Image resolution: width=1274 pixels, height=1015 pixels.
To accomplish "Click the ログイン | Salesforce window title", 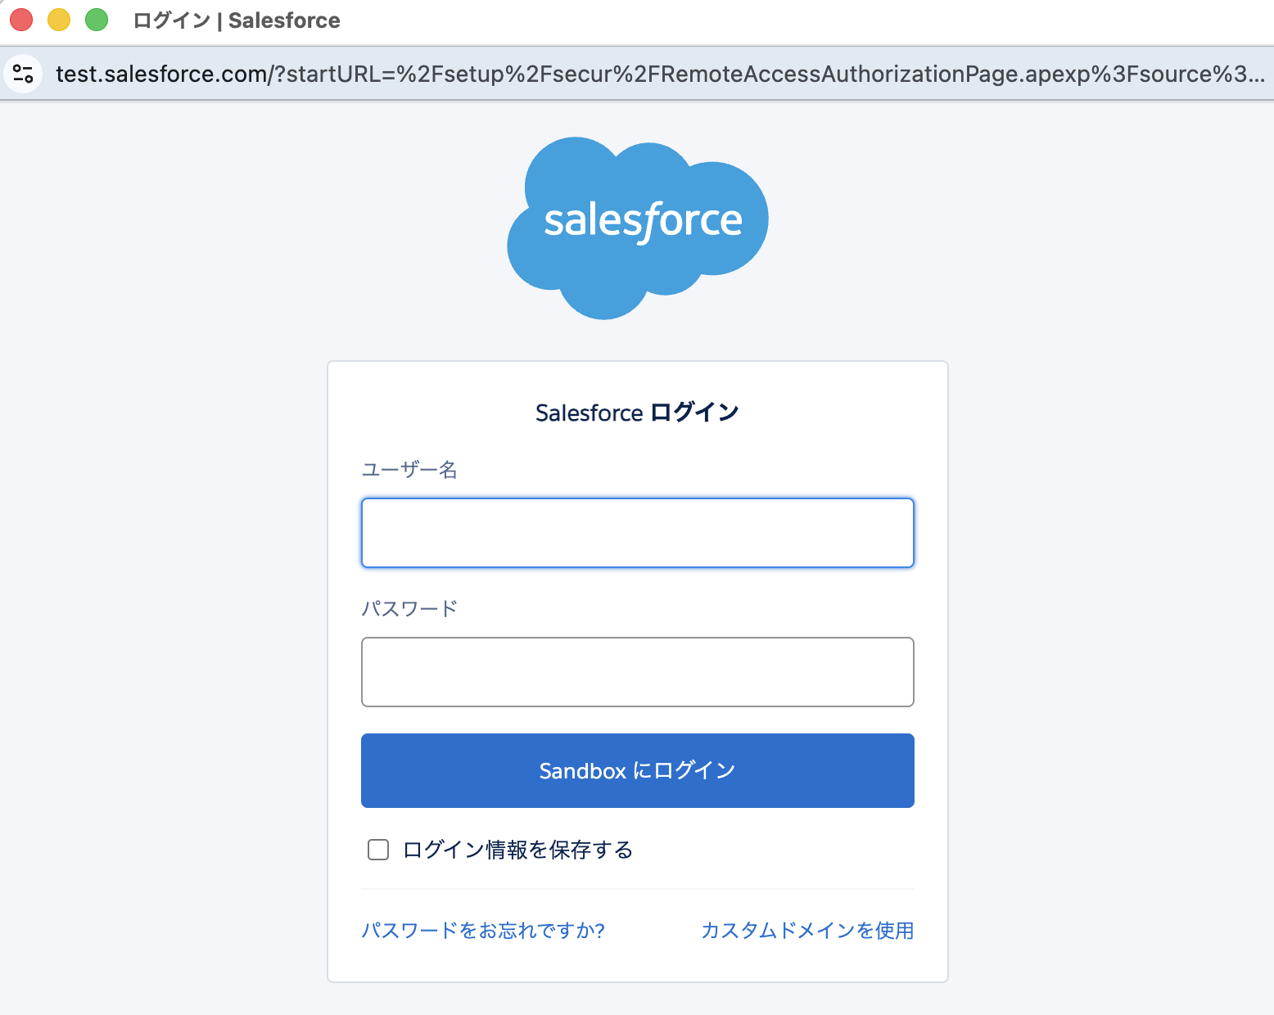I will [237, 20].
